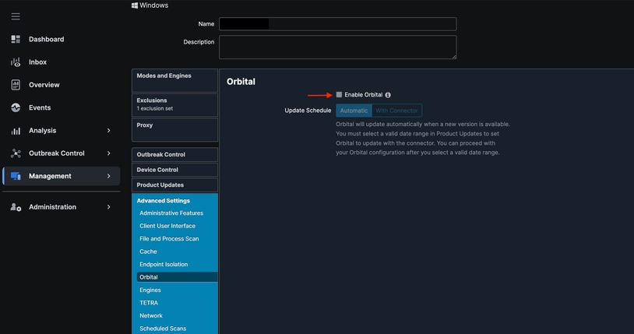Select Client User Interface setting
The width and height of the screenshot is (634, 334).
pyautogui.click(x=167, y=226)
